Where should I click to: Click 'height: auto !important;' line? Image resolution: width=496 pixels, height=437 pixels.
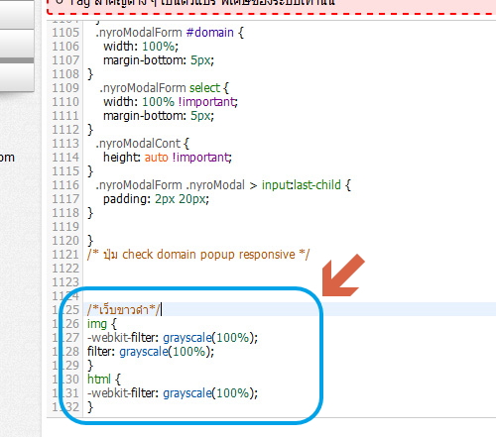[x=168, y=158]
